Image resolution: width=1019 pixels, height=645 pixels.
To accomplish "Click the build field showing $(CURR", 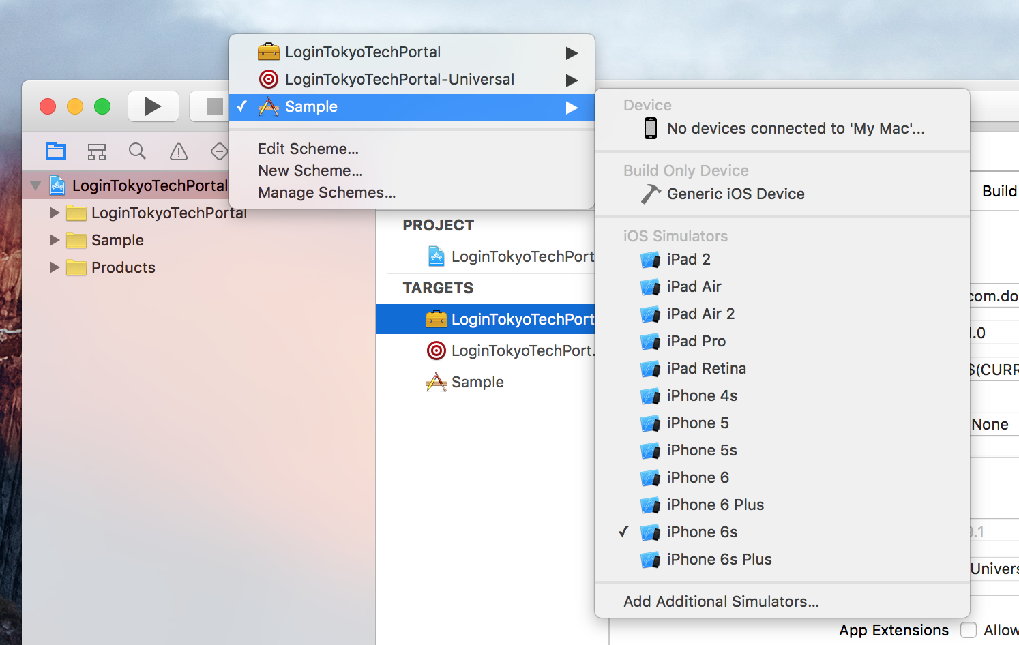I will tap(994, 370).
